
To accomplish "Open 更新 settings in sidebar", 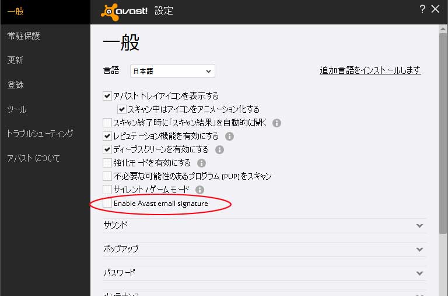I will pyautogui.click(x=15, y=60).
